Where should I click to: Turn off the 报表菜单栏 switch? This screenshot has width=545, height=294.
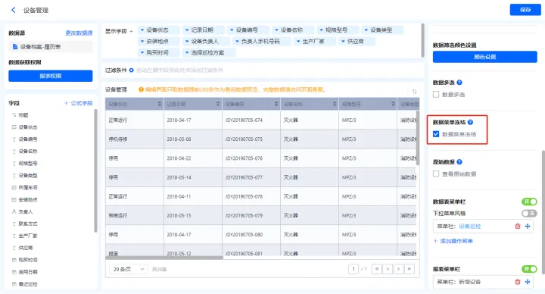click(x=529, y=269)
